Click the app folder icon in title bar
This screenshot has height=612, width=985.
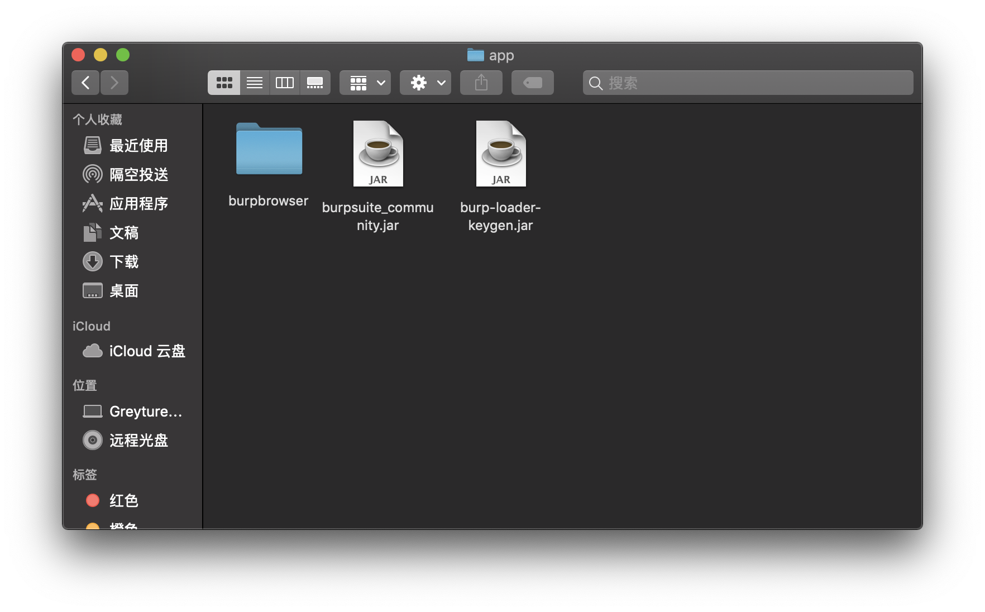point(476,55)
